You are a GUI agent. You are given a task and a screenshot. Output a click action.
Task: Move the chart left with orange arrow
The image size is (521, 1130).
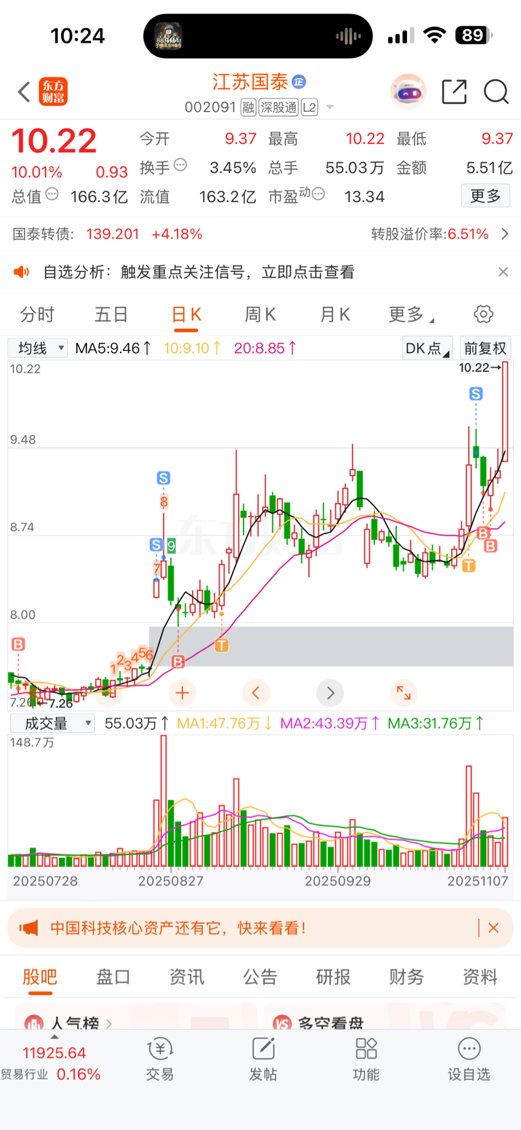256,693
